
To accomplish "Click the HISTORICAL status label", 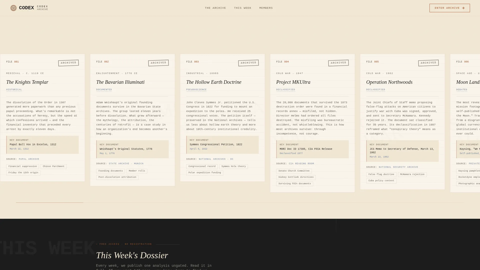I will coord(14,89).
